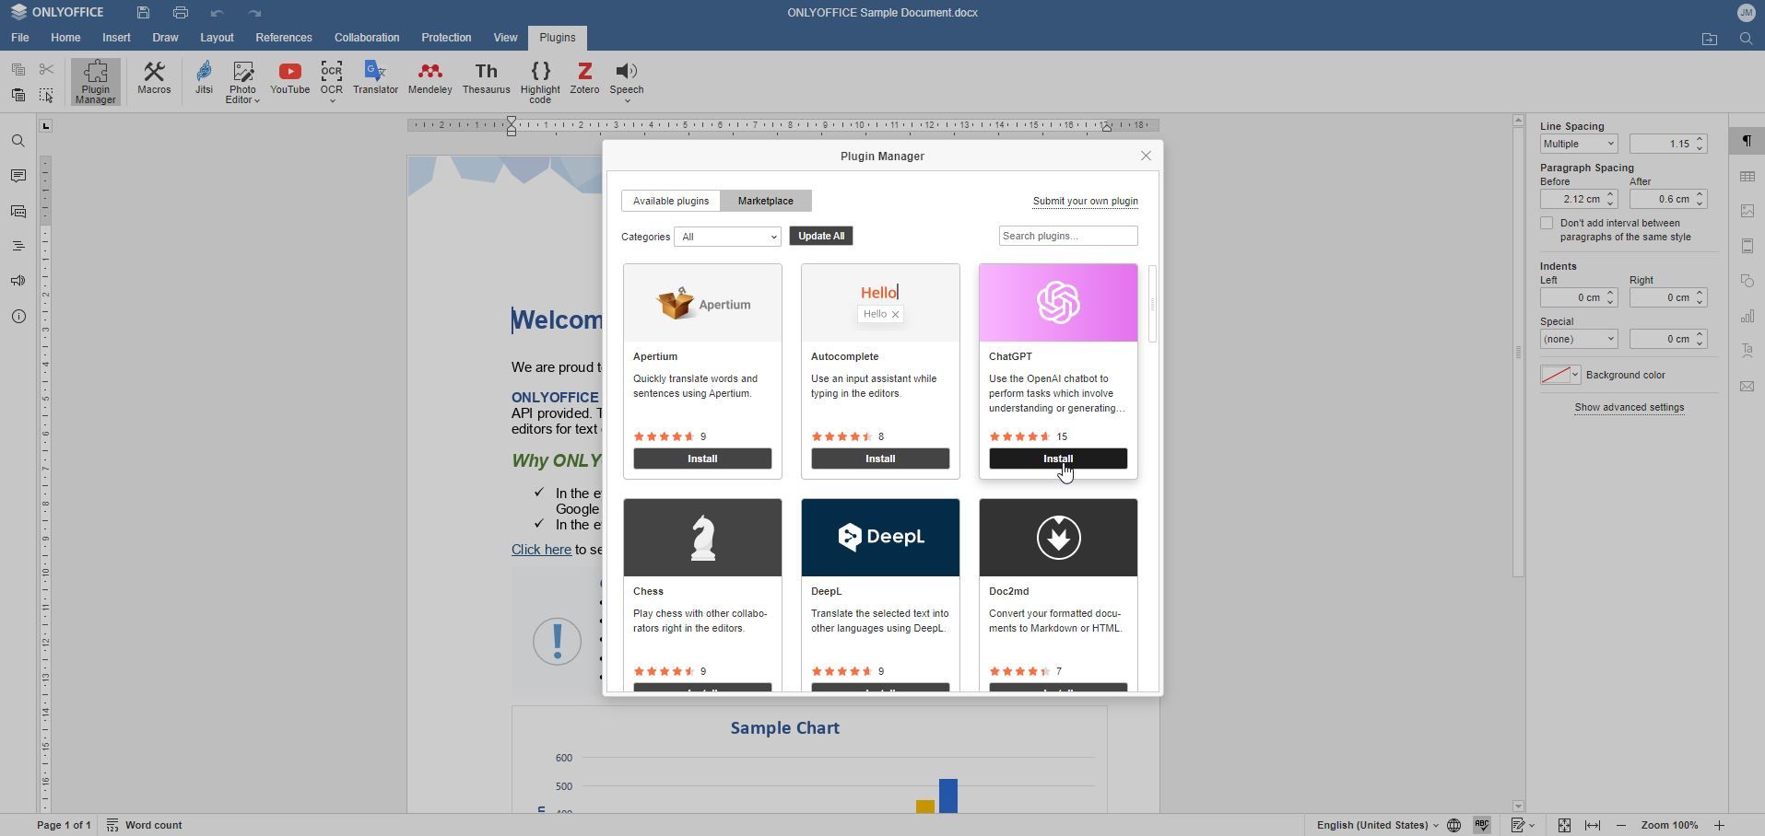Select the References ribbon tab

283,38
